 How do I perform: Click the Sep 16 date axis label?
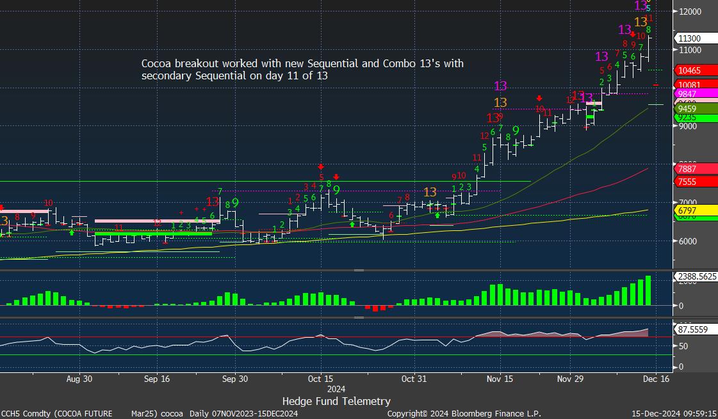pos(157,379)
